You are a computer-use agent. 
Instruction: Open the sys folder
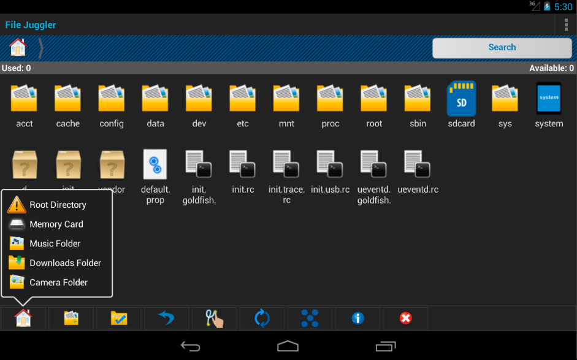tap(505, 105)
